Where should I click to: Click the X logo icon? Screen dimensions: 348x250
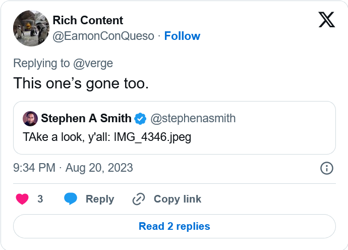[326, 20]
